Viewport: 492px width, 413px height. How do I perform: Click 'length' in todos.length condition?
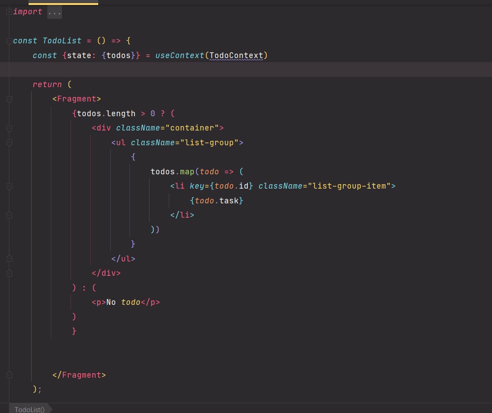coord(121,114)
